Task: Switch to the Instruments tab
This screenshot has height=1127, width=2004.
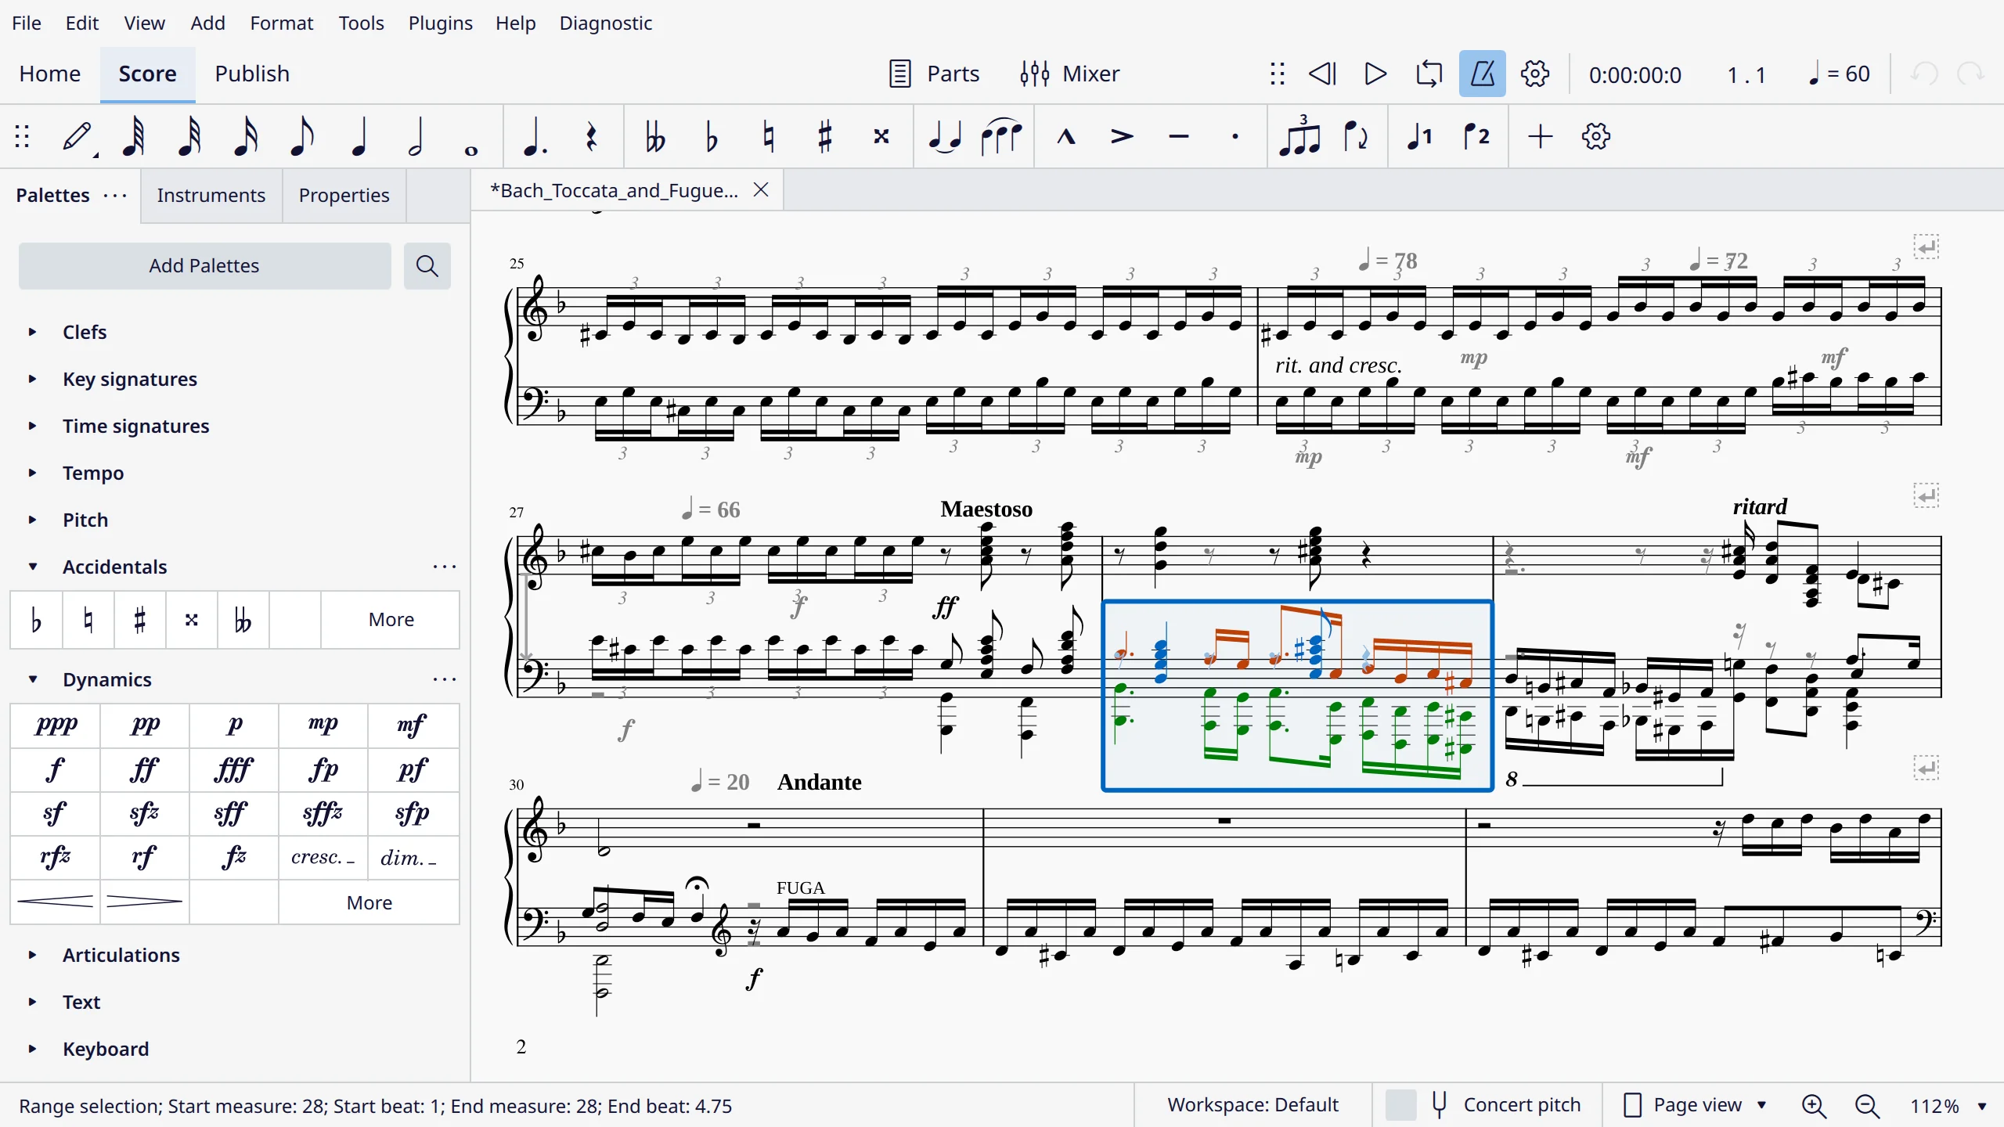Action: click(x=211, y=195)
